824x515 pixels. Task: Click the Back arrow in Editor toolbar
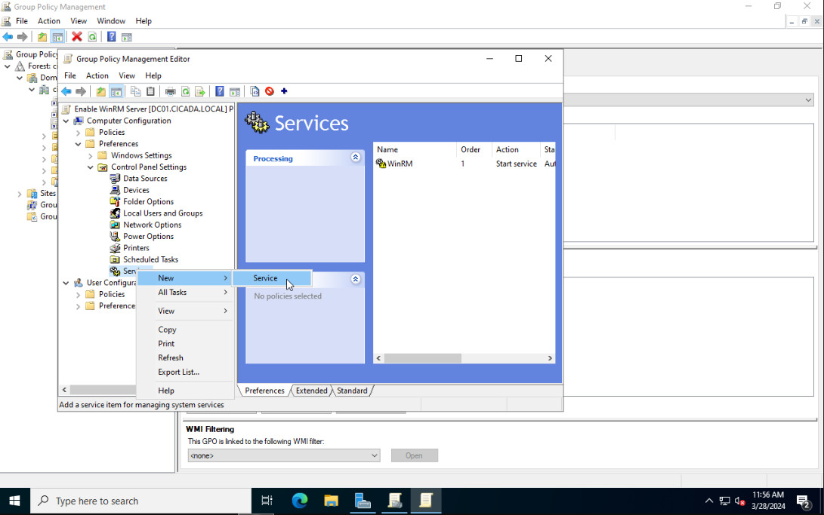[66, 91]
